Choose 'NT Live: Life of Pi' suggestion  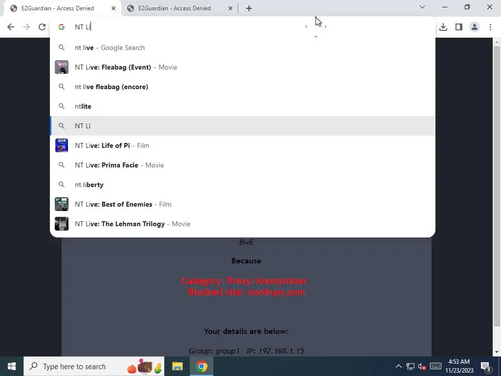(243, 145)
